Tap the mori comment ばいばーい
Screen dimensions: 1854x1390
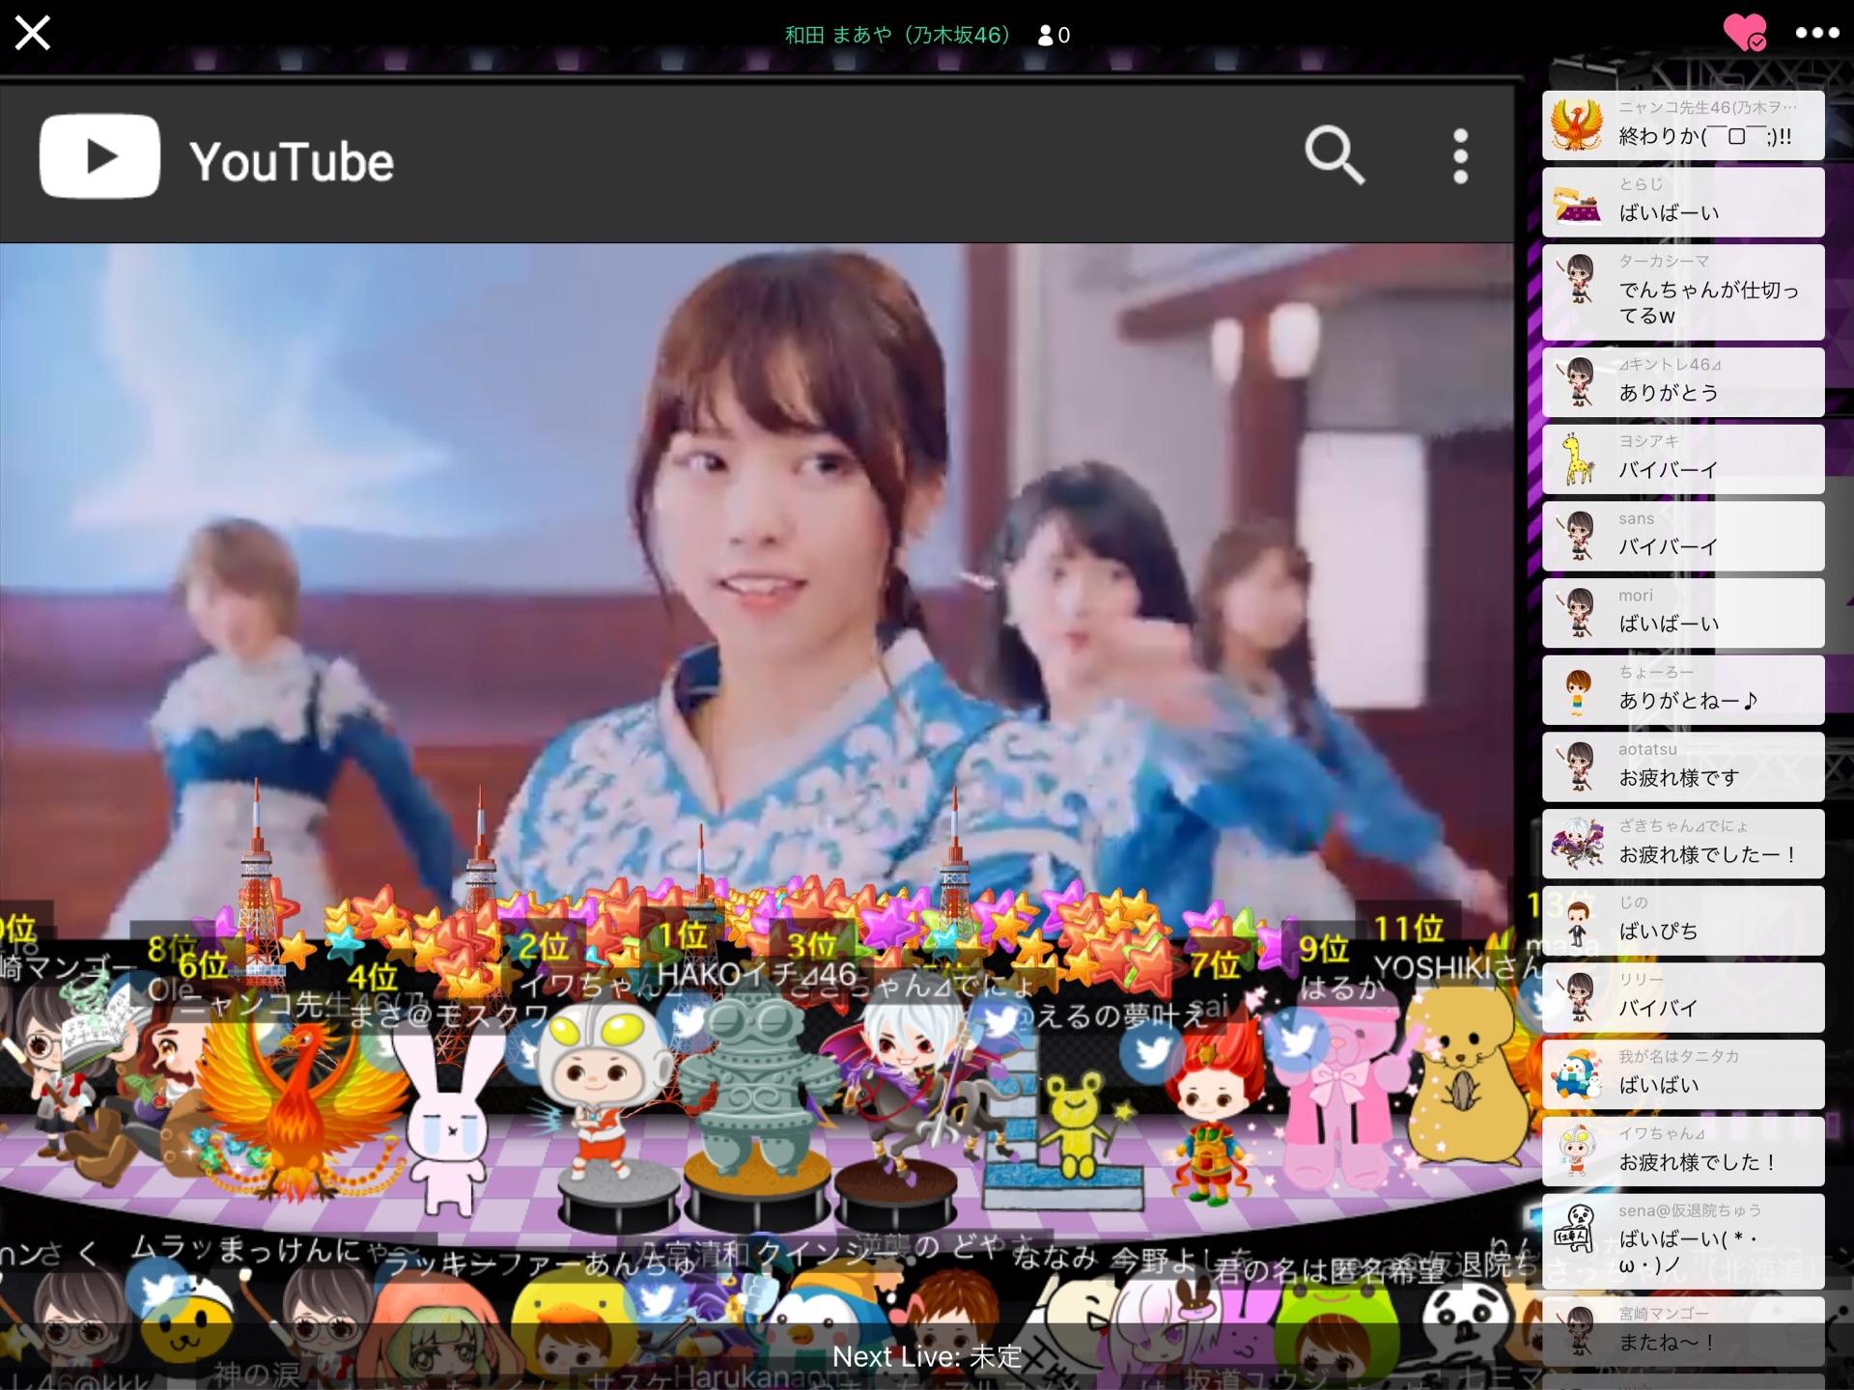(x=1682, y=613)
